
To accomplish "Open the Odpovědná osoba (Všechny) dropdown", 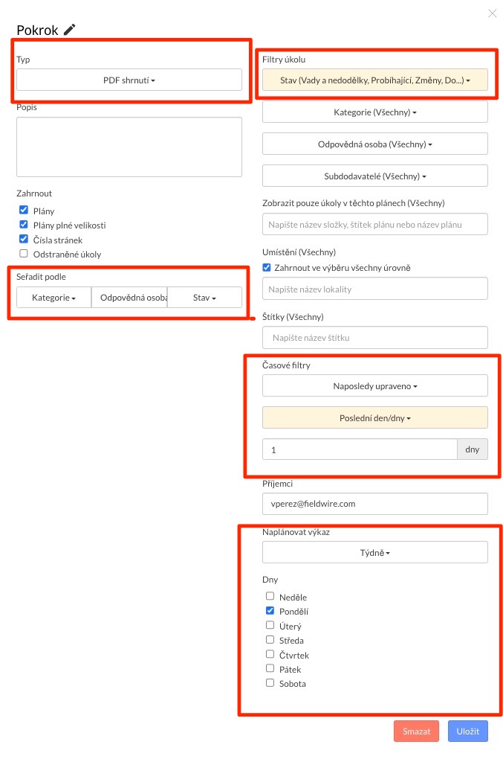I will pos(374,144).
